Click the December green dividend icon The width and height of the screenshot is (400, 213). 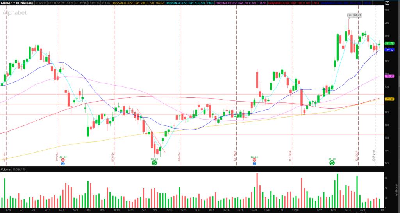(x=332, y=163)
